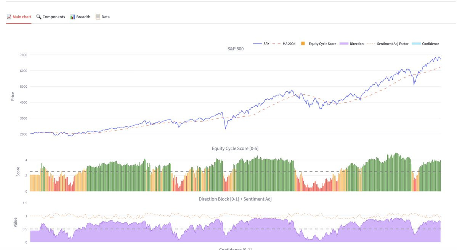Toggle the Sentiment Adj Factor legend entry
The image size is (457, 250).
[x=388, y=44]
